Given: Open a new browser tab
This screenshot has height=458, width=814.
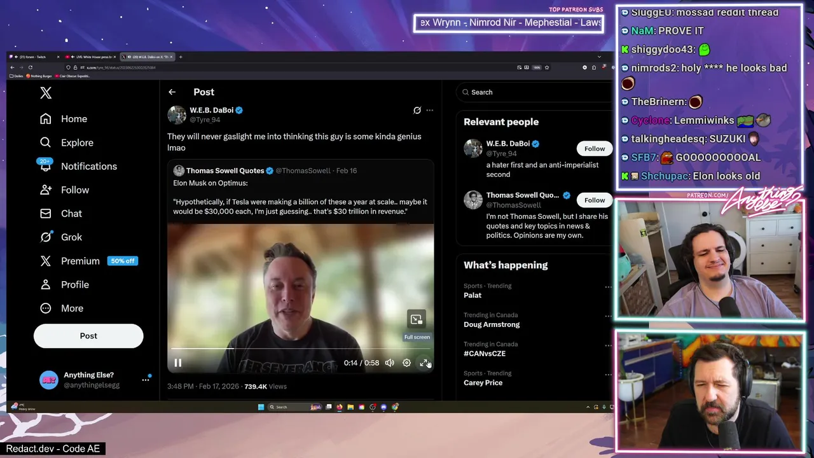Looking at the screenshot, I should tap(181, 57).
